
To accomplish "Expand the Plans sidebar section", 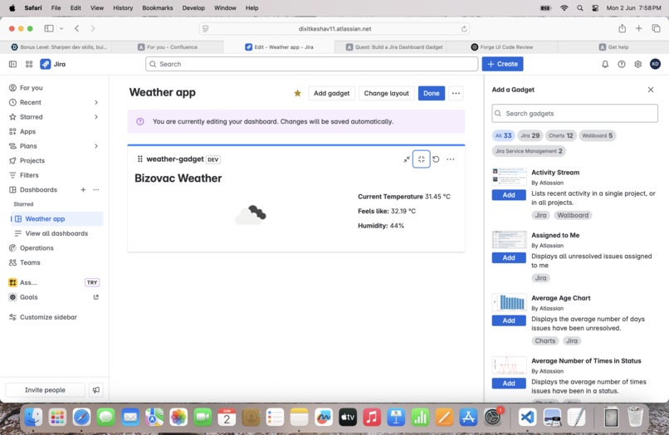I will (x=96, y=146).
